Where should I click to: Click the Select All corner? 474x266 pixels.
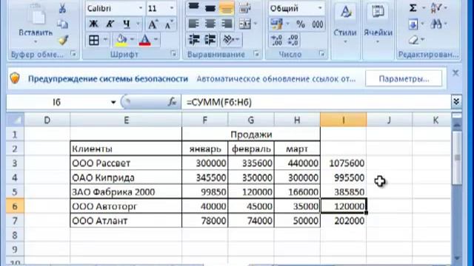(15, 120)
